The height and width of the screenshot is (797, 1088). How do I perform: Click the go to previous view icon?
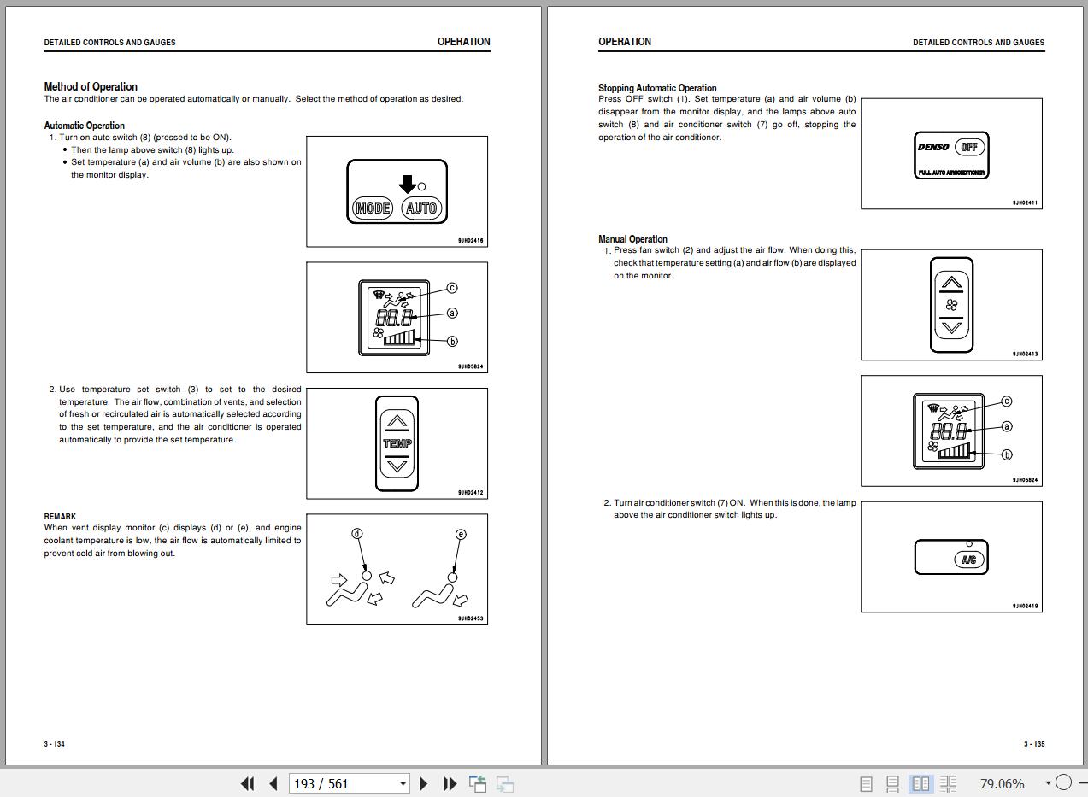(478, 783)
